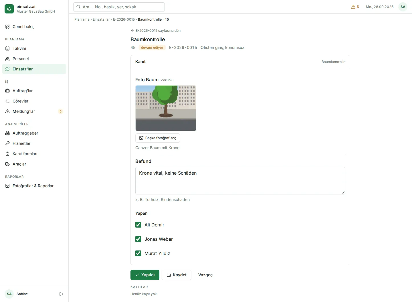Open Hizmetler services page
The image size is (412, 302).
click(x=34, y=143)
